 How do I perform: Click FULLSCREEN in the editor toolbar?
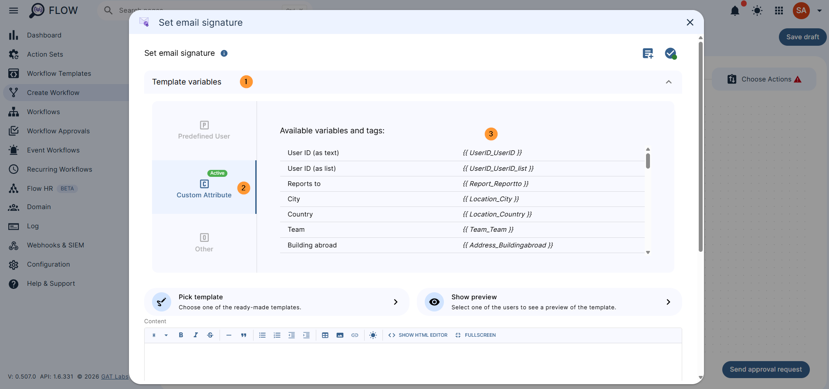475,335
